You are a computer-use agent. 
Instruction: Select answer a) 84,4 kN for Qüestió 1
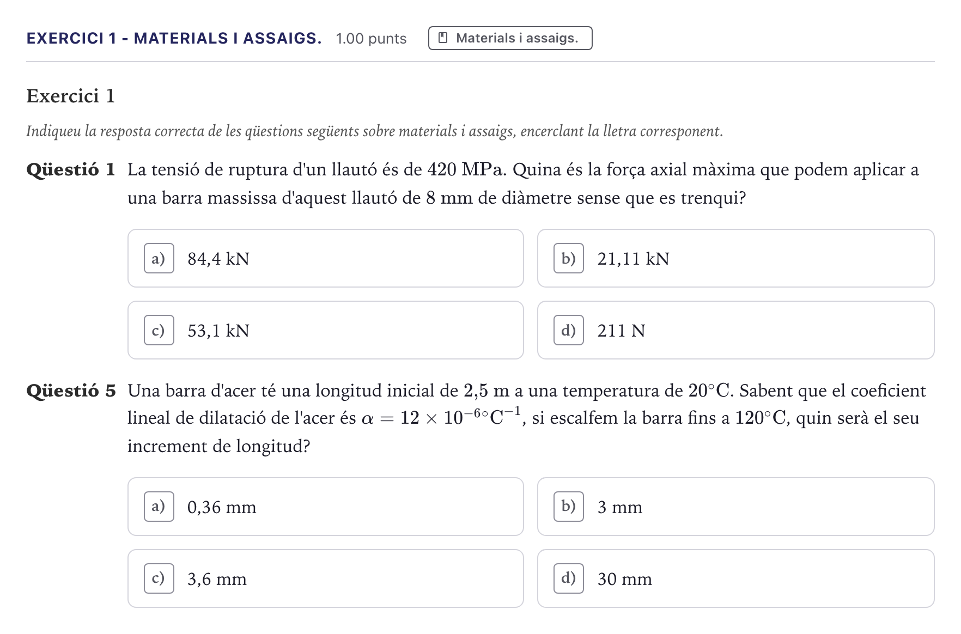point(326,258)
